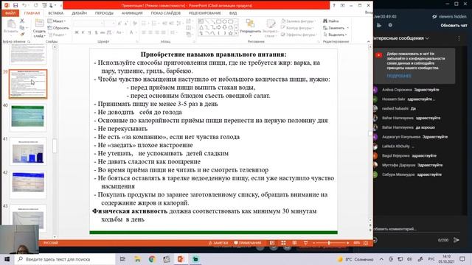This screenshot has height=265, width=472.
Task: Open Заменить replace dropdown arrow
Action: pyautogui.click(x=348, y=28)
